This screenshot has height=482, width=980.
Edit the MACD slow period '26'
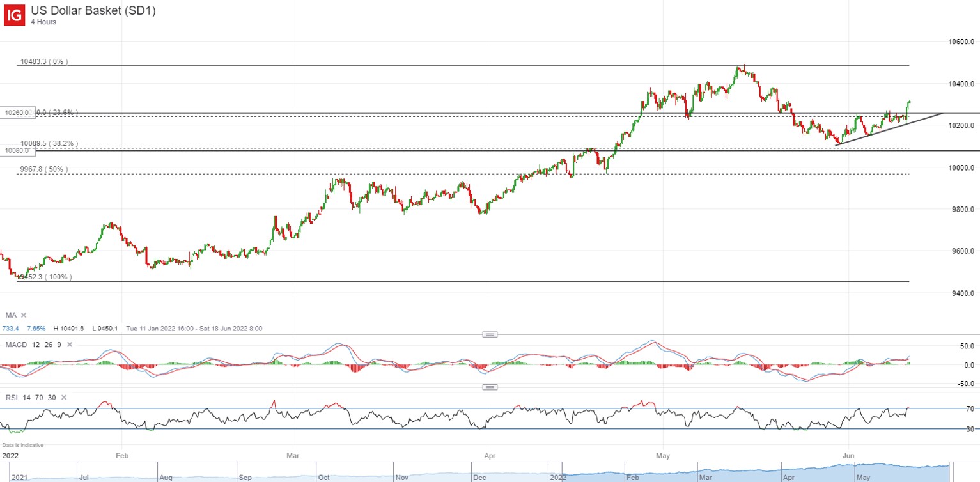47,345
